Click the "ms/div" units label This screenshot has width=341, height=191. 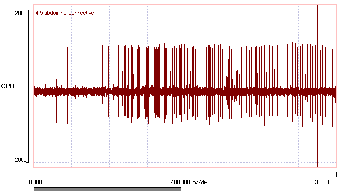pos(200,182)
